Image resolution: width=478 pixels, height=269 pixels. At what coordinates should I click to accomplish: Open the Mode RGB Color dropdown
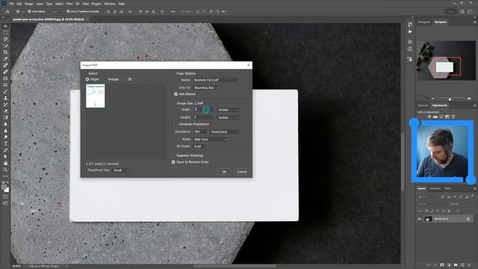(x=210, y=140)
